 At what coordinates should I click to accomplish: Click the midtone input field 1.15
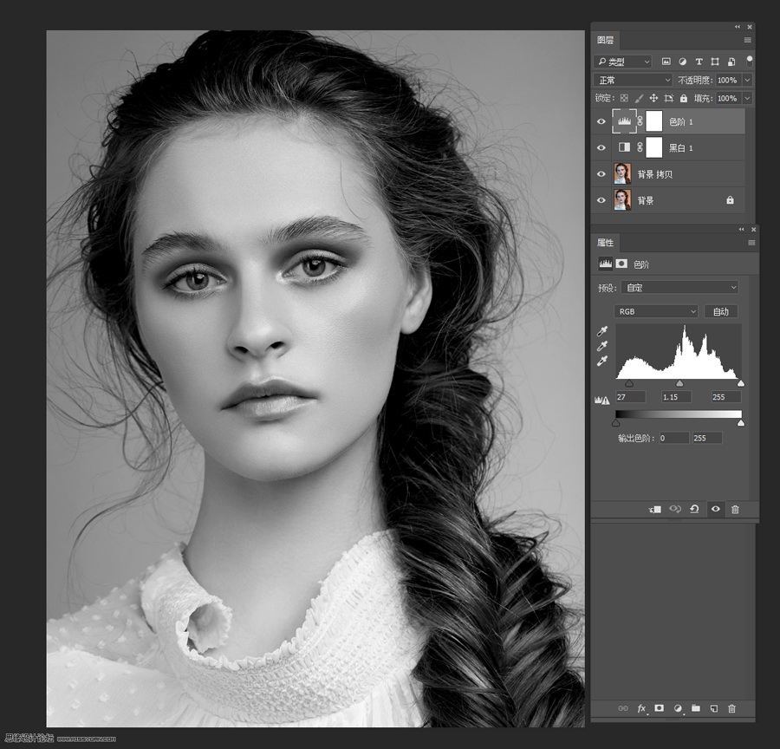(676, 397)
